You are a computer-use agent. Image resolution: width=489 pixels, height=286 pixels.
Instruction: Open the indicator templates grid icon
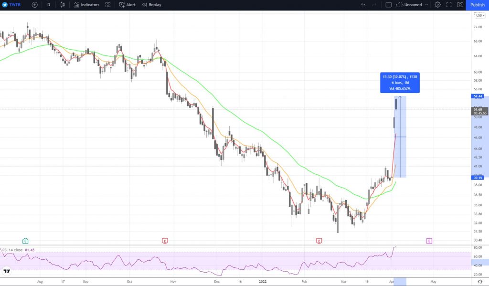(x=108, y=5)
